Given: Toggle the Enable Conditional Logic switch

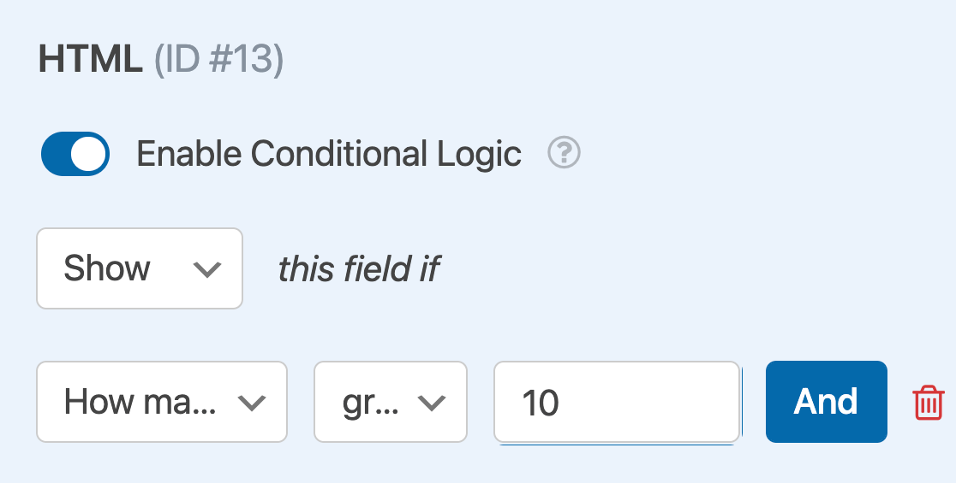Looking at the screenshot, I should [75, 154].
